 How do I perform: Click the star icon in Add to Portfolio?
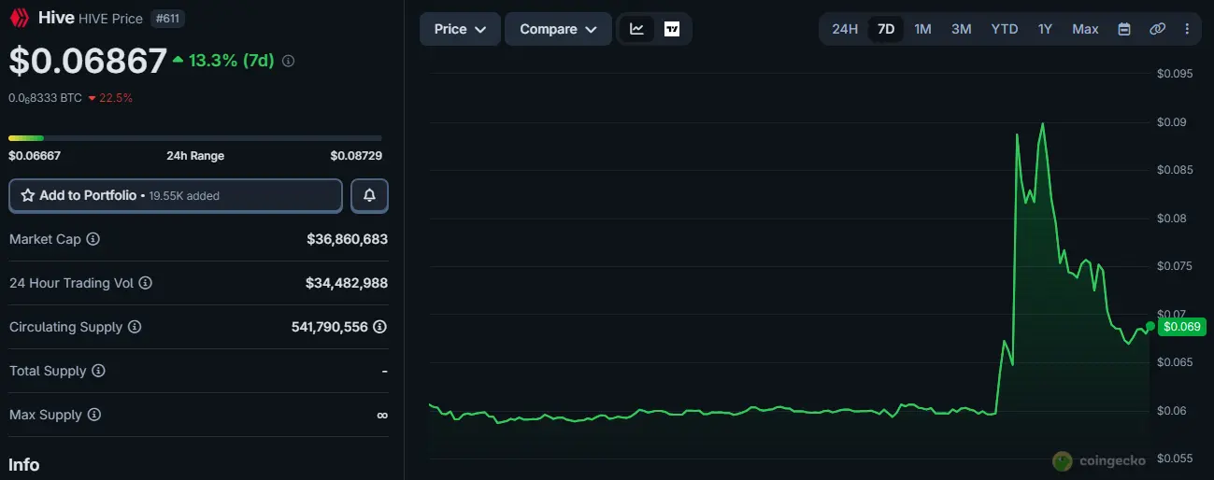pos(27,195)
